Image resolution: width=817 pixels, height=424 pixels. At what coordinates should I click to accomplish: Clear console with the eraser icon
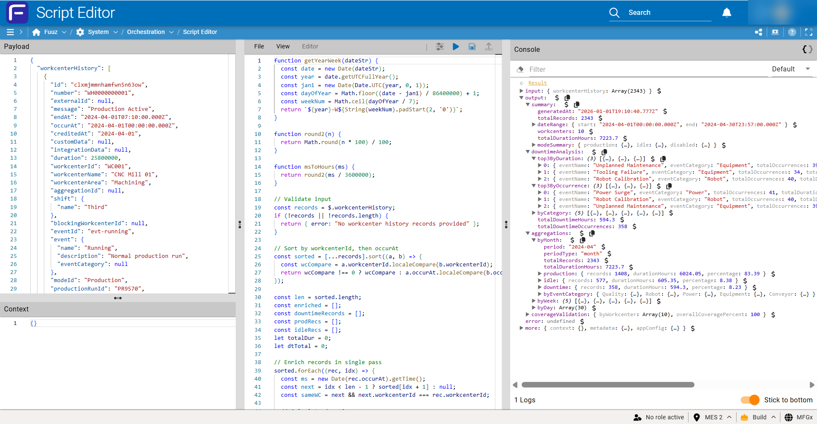coord(520,69)
